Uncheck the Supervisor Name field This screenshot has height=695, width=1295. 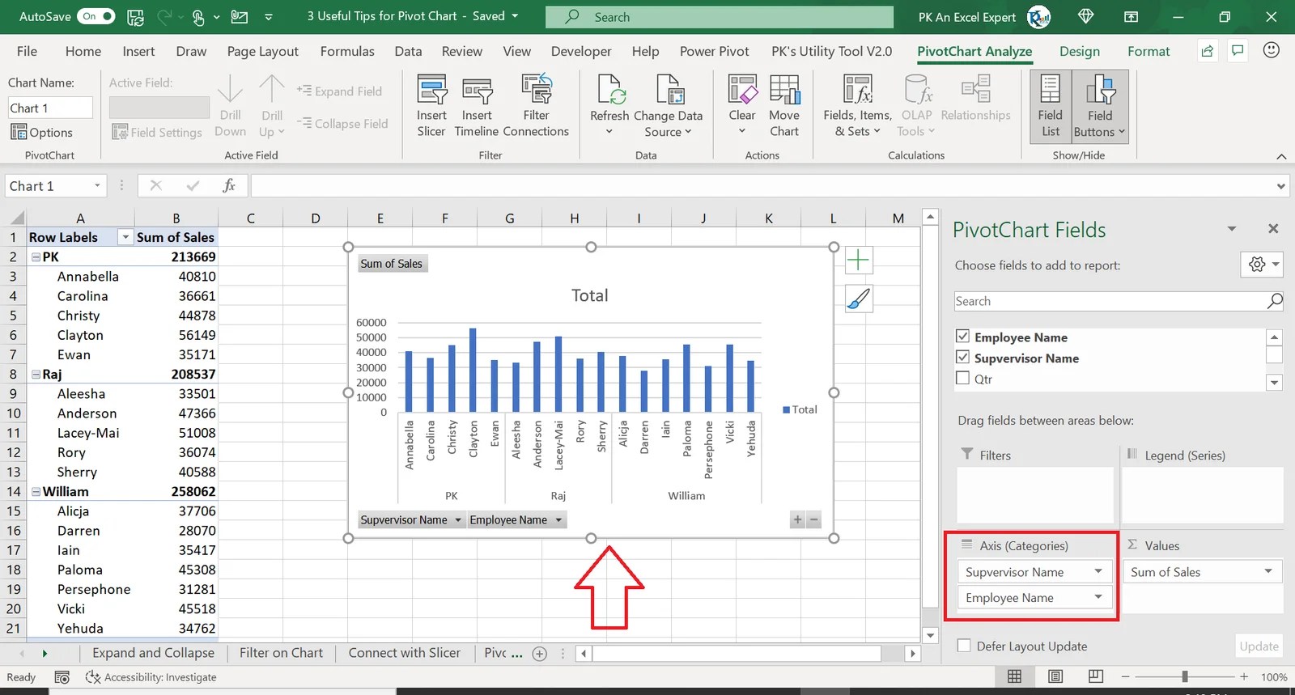coord(962,357)
